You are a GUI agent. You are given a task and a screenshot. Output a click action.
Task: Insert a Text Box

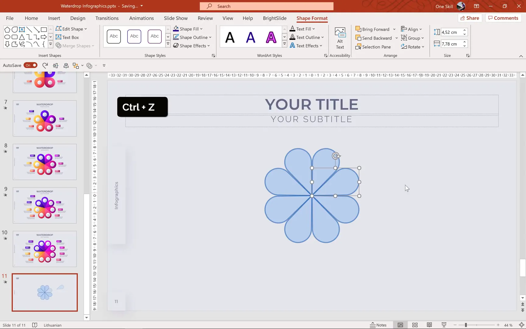(x=67, y=37)
